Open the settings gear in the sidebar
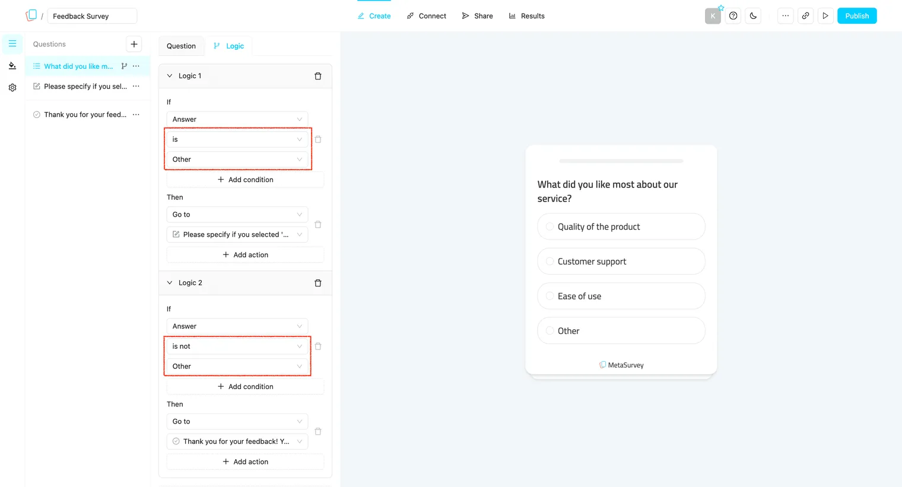 click(12, 88)
